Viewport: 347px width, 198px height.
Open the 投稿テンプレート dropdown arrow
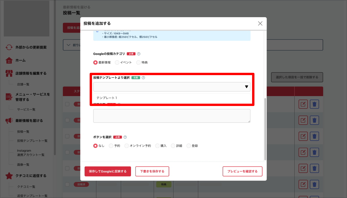(x=247, y=87)
